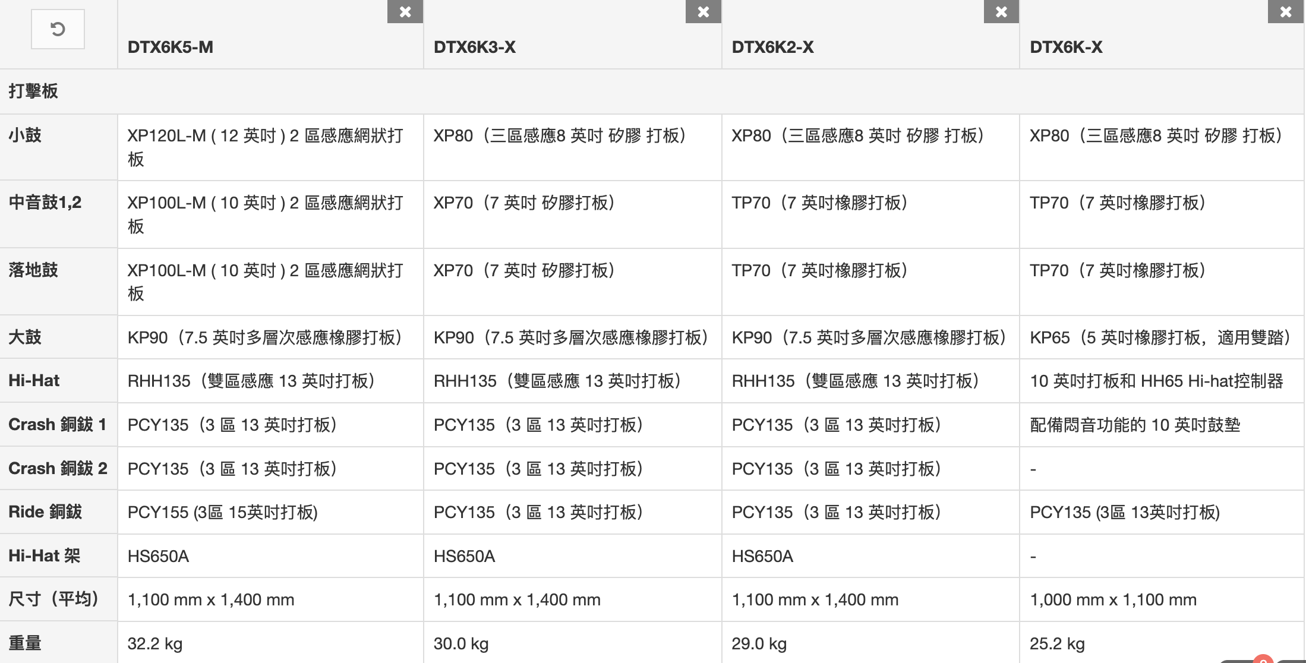Viewport: 1306px width, 663px height.
Task: Click the Crash 銅鈸 1 row label
Action: [58, 424]
